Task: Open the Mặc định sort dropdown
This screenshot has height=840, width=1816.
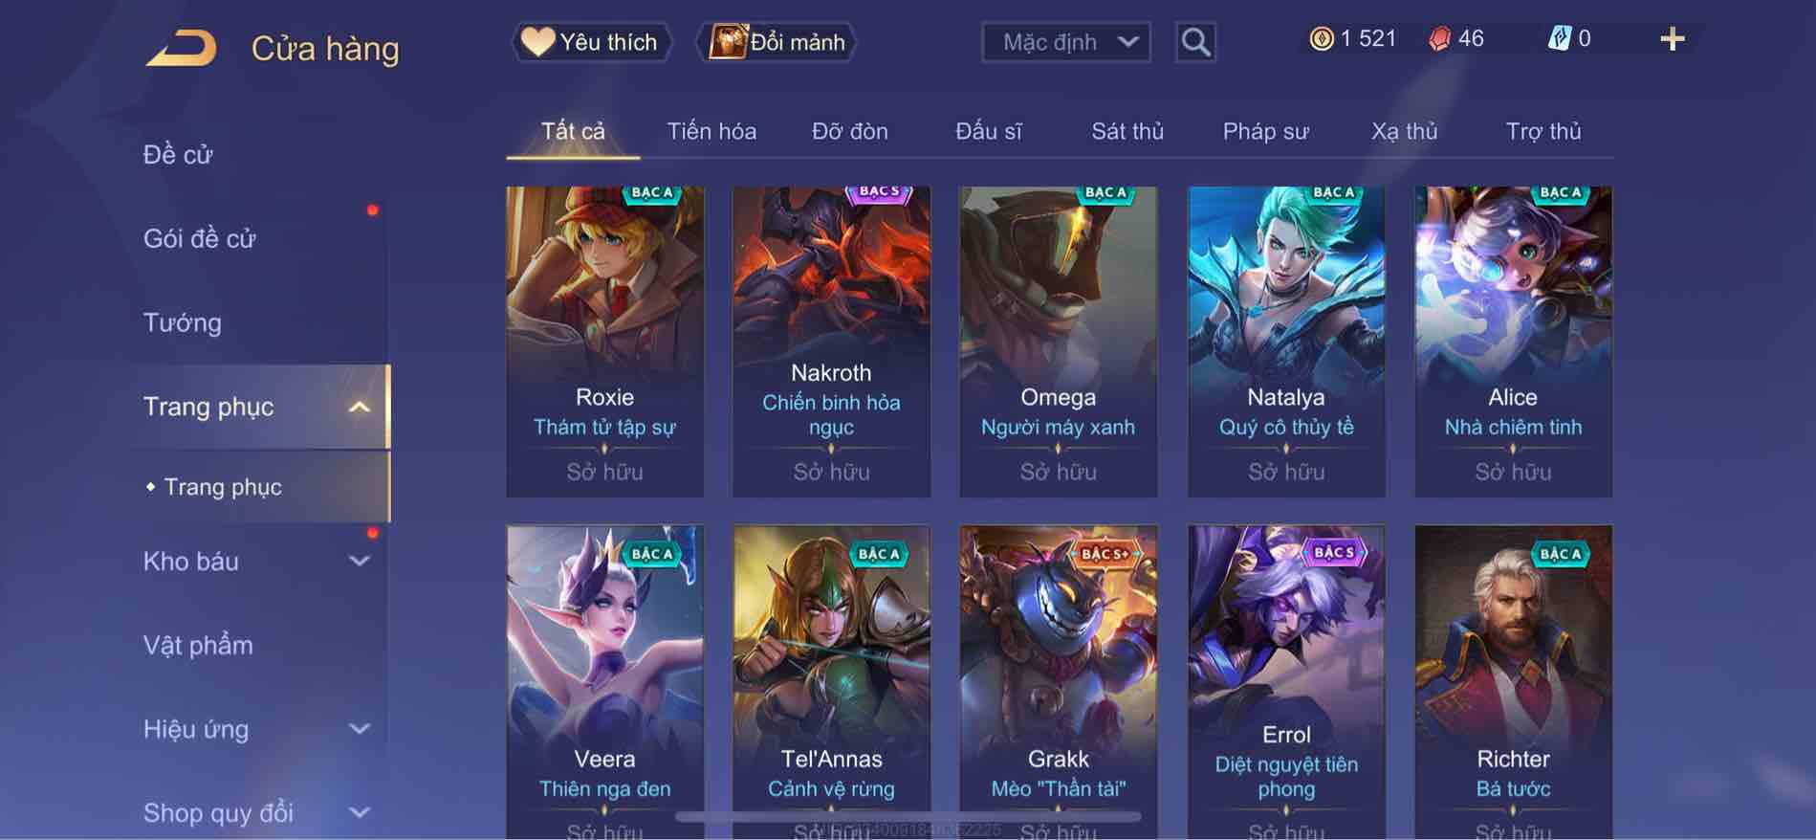Action: pyautogui.click(x=1066, y=42)
